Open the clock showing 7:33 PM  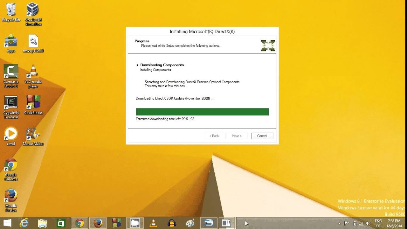(x=394, y=223)
